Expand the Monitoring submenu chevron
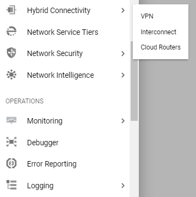The height and width of the screenshot is (197, 196). [123, 121]
